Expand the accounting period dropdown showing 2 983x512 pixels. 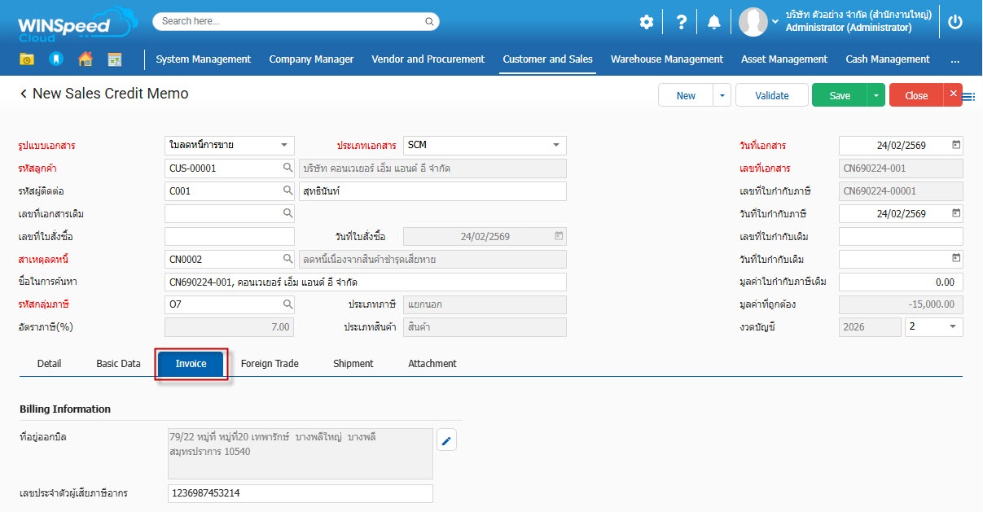(953, 327)
